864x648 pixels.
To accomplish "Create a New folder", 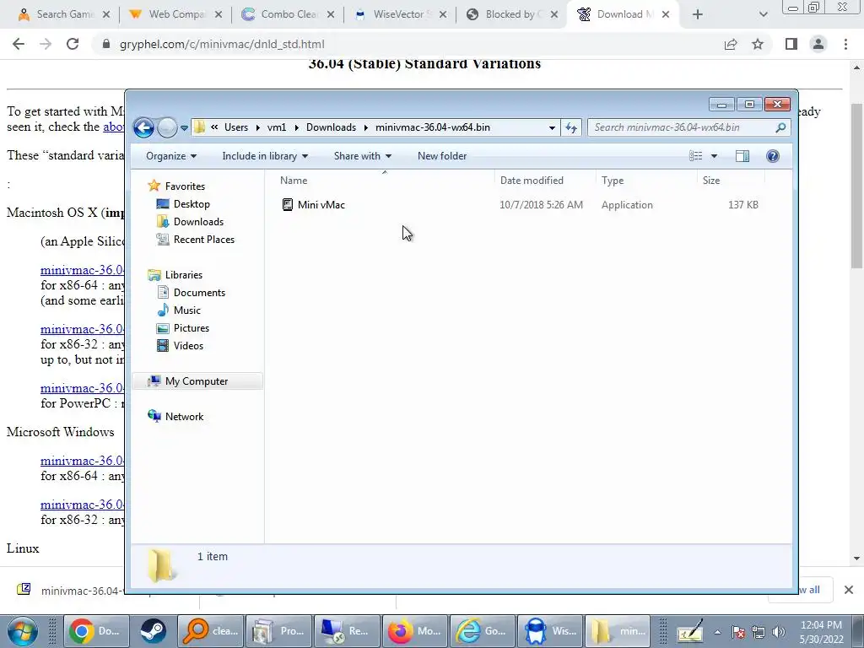I will pos(442,156).
